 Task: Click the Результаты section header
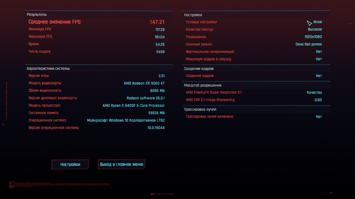coord(37,14)
